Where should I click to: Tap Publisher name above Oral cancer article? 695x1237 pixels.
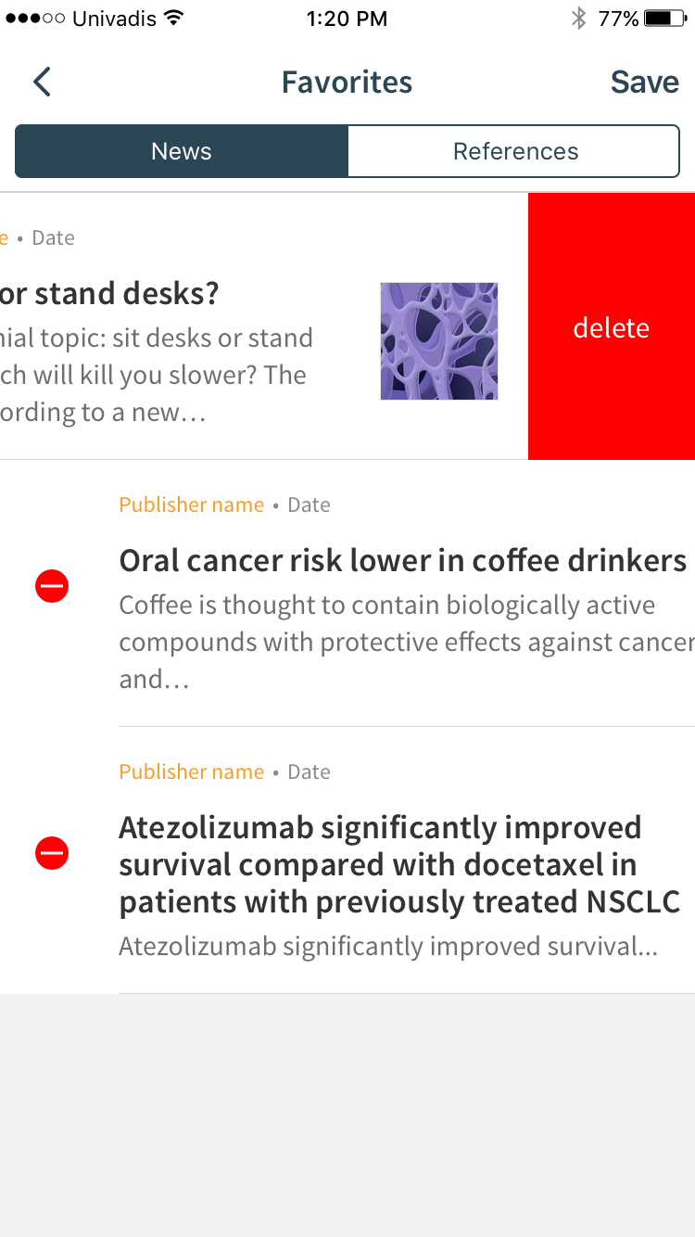192,504
